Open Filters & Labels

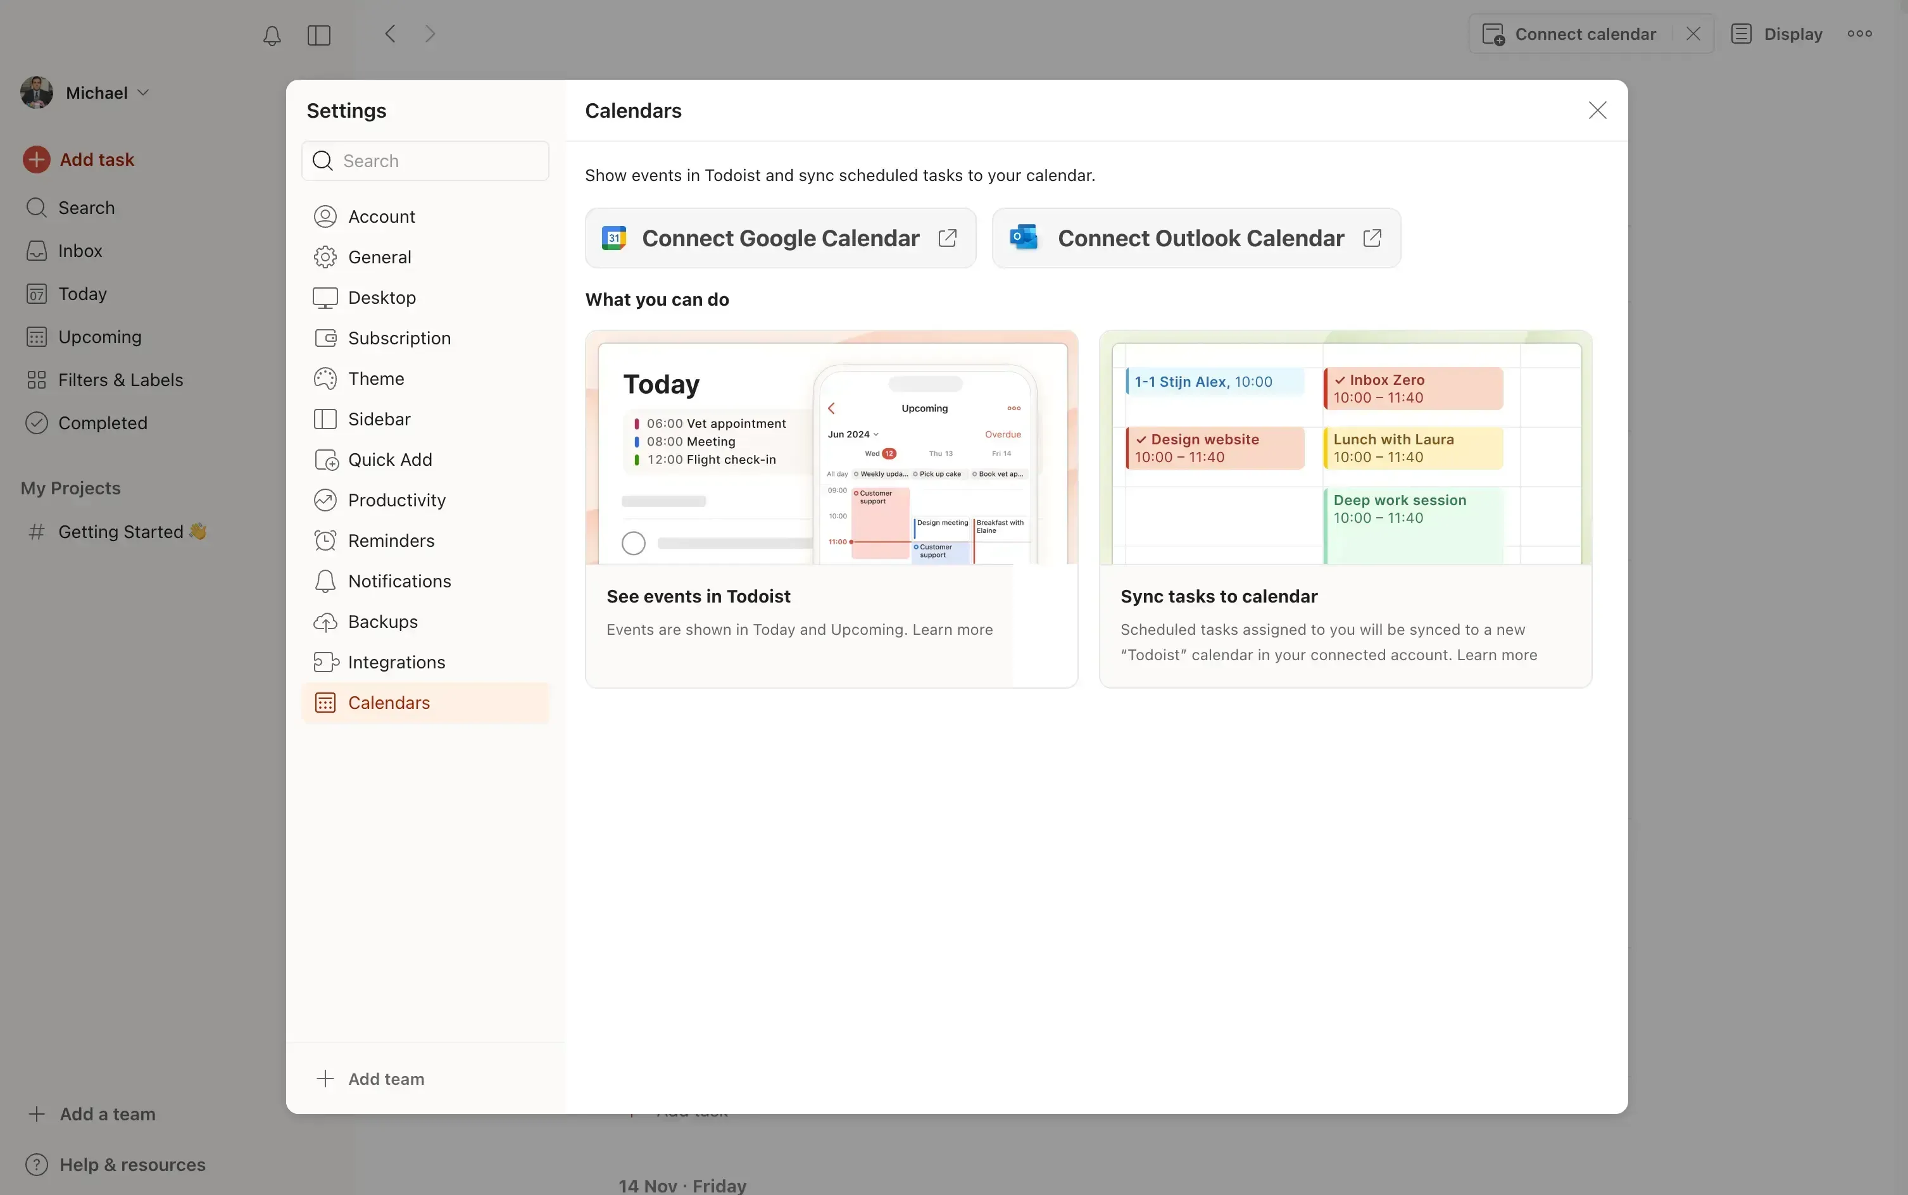point(122,379)
